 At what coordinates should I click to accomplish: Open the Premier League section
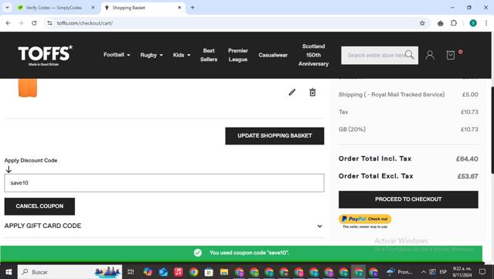click(x=238, y=55)
